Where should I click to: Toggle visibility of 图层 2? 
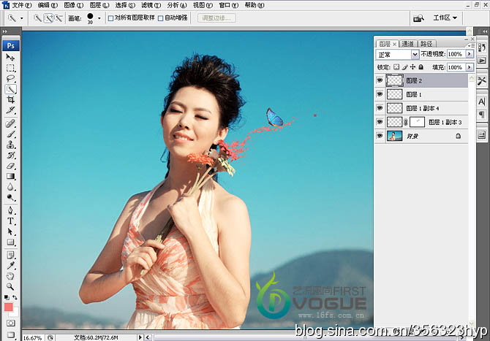tap(380, 80)
